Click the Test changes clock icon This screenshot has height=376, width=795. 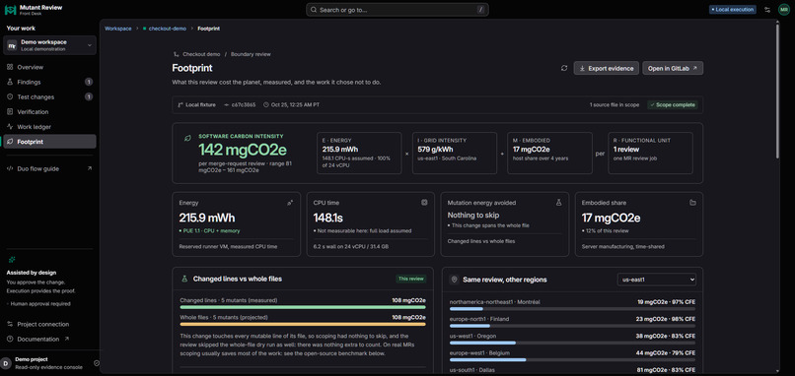point(10,97)
